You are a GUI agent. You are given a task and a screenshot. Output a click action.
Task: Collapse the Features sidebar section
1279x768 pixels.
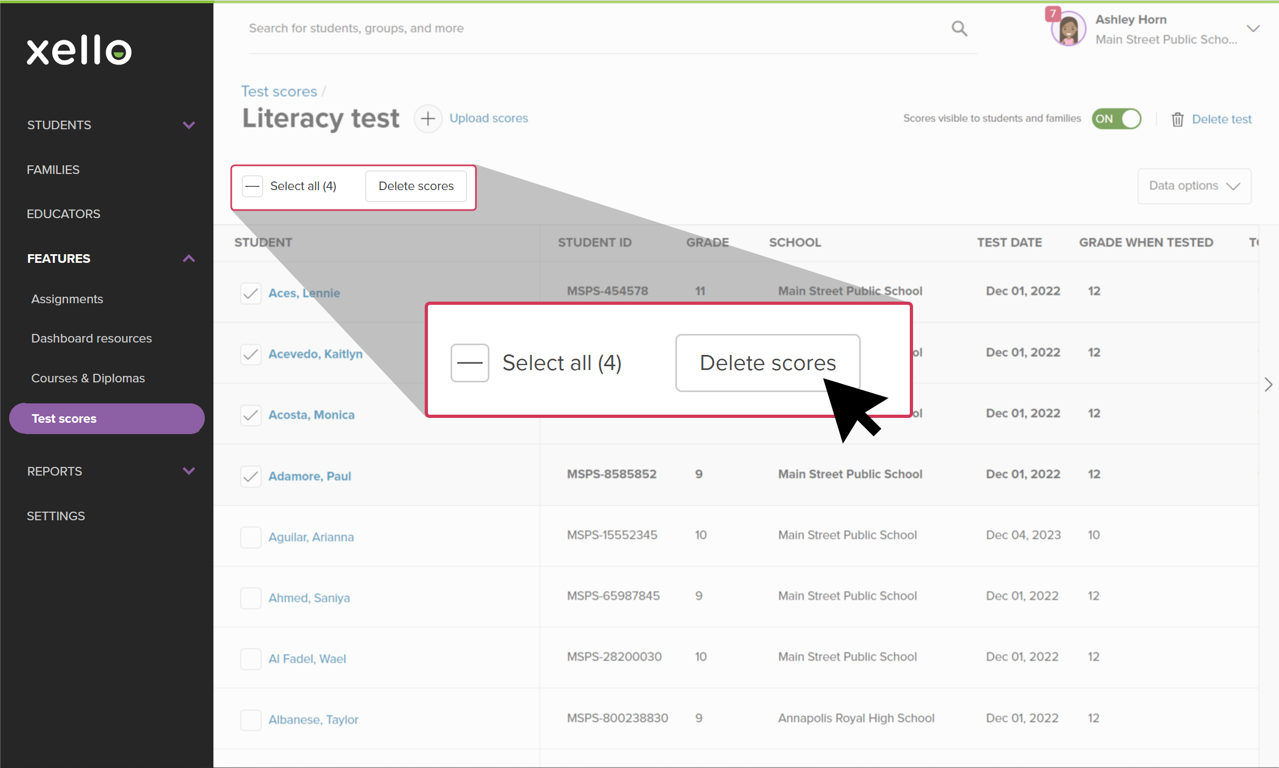(188, 259)
